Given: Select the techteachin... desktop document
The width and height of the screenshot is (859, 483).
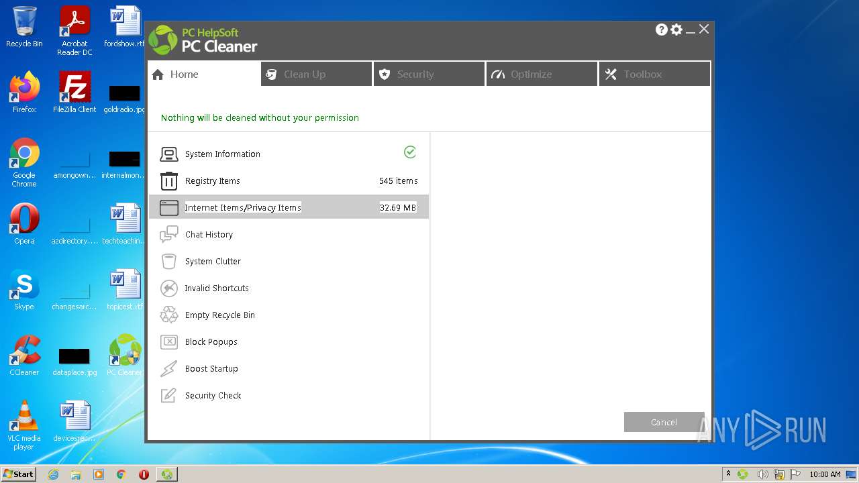Looking at the screenshot, I should coord(125,224).
